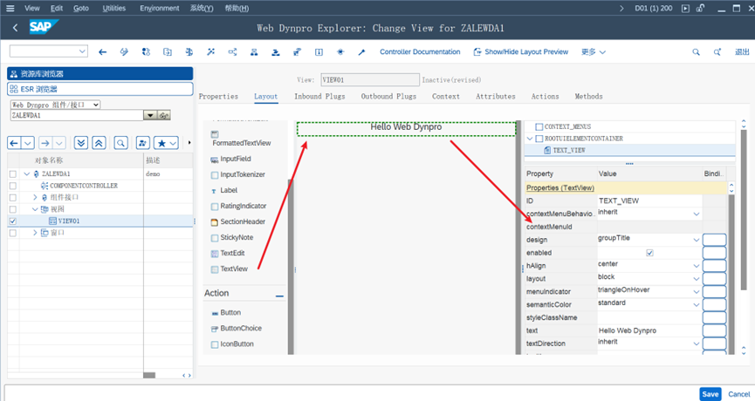
Task: Select TextEdit element in the UI library
Action: click(228, 253)
